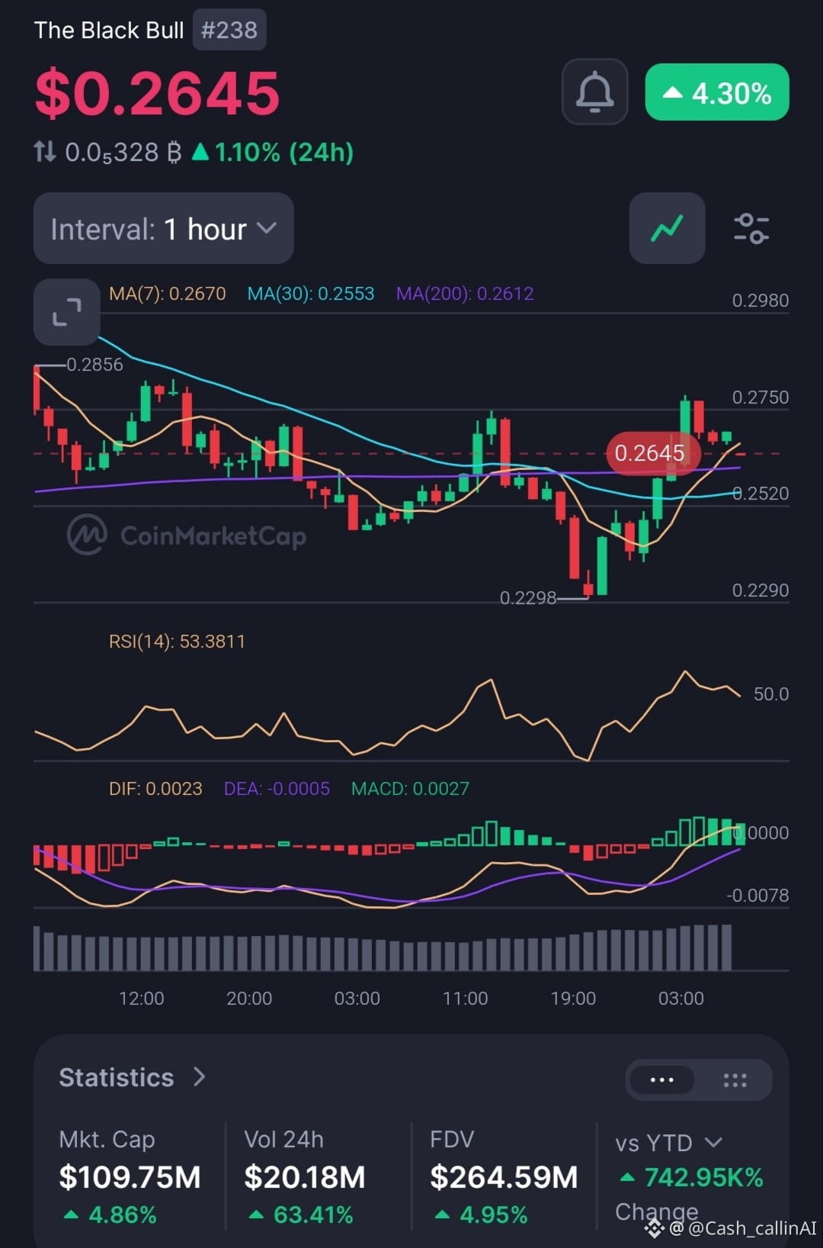Tap the 11:00 time axis label

[x=465, y=999]
